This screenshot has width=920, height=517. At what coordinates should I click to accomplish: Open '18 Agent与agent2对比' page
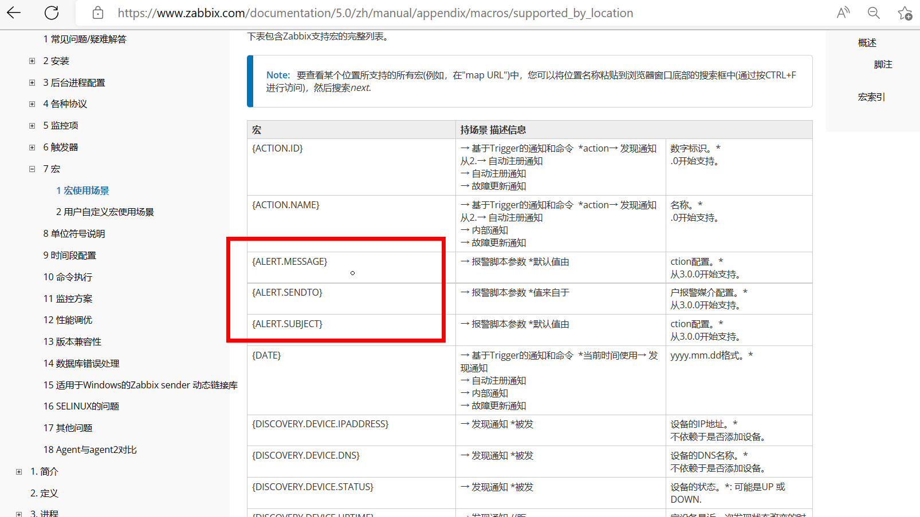(90, 450)
